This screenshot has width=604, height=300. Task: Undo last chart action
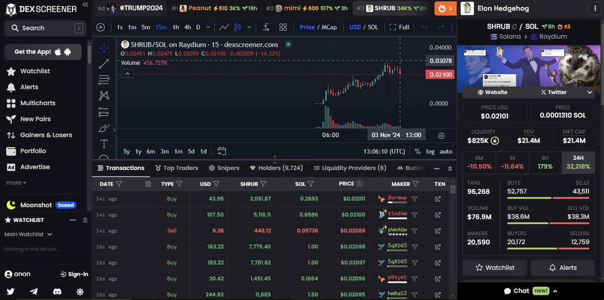[424, 27]
